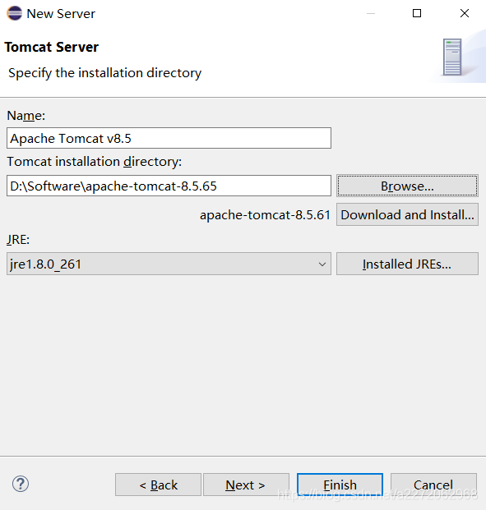This screenshot has height=510, width=486.
Task: Click the Eclipse icon in title bar
Action: pyautogui.click(x=14, y=13)
